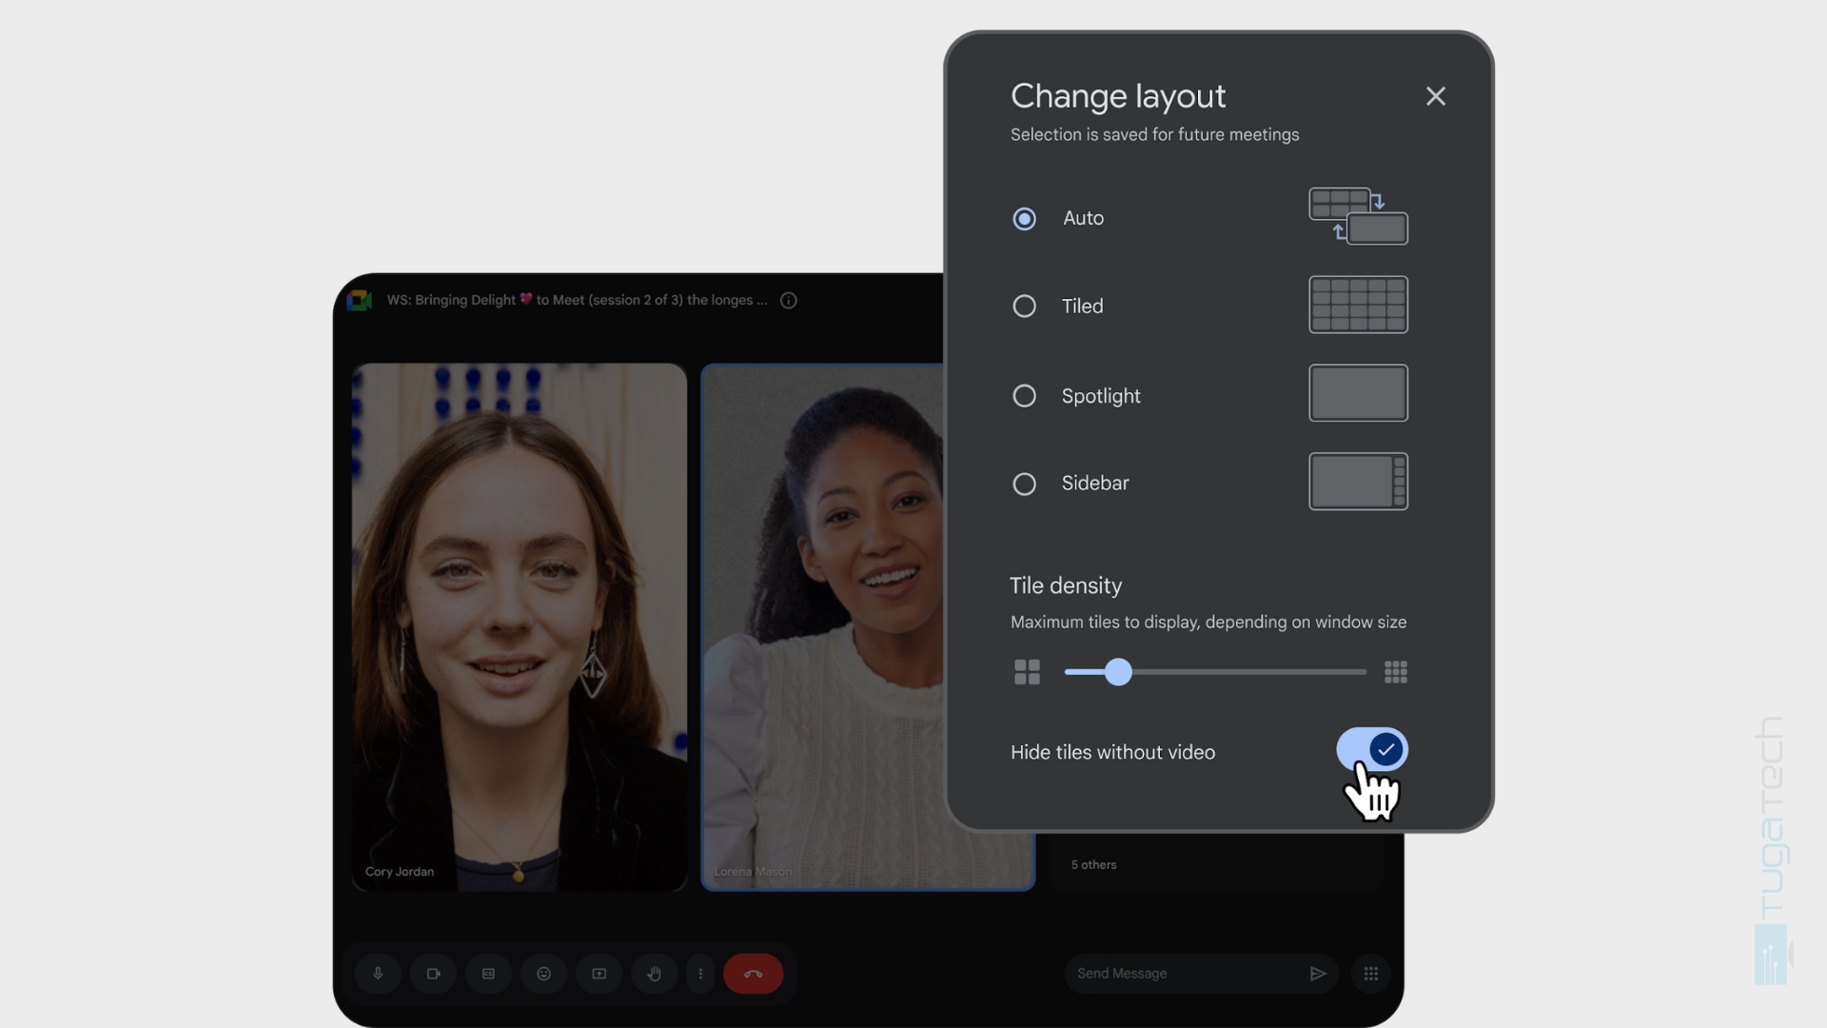Turn off camera in Meet toolbar
Screen dimensions: 1827x1028
[x=433, y=974]
